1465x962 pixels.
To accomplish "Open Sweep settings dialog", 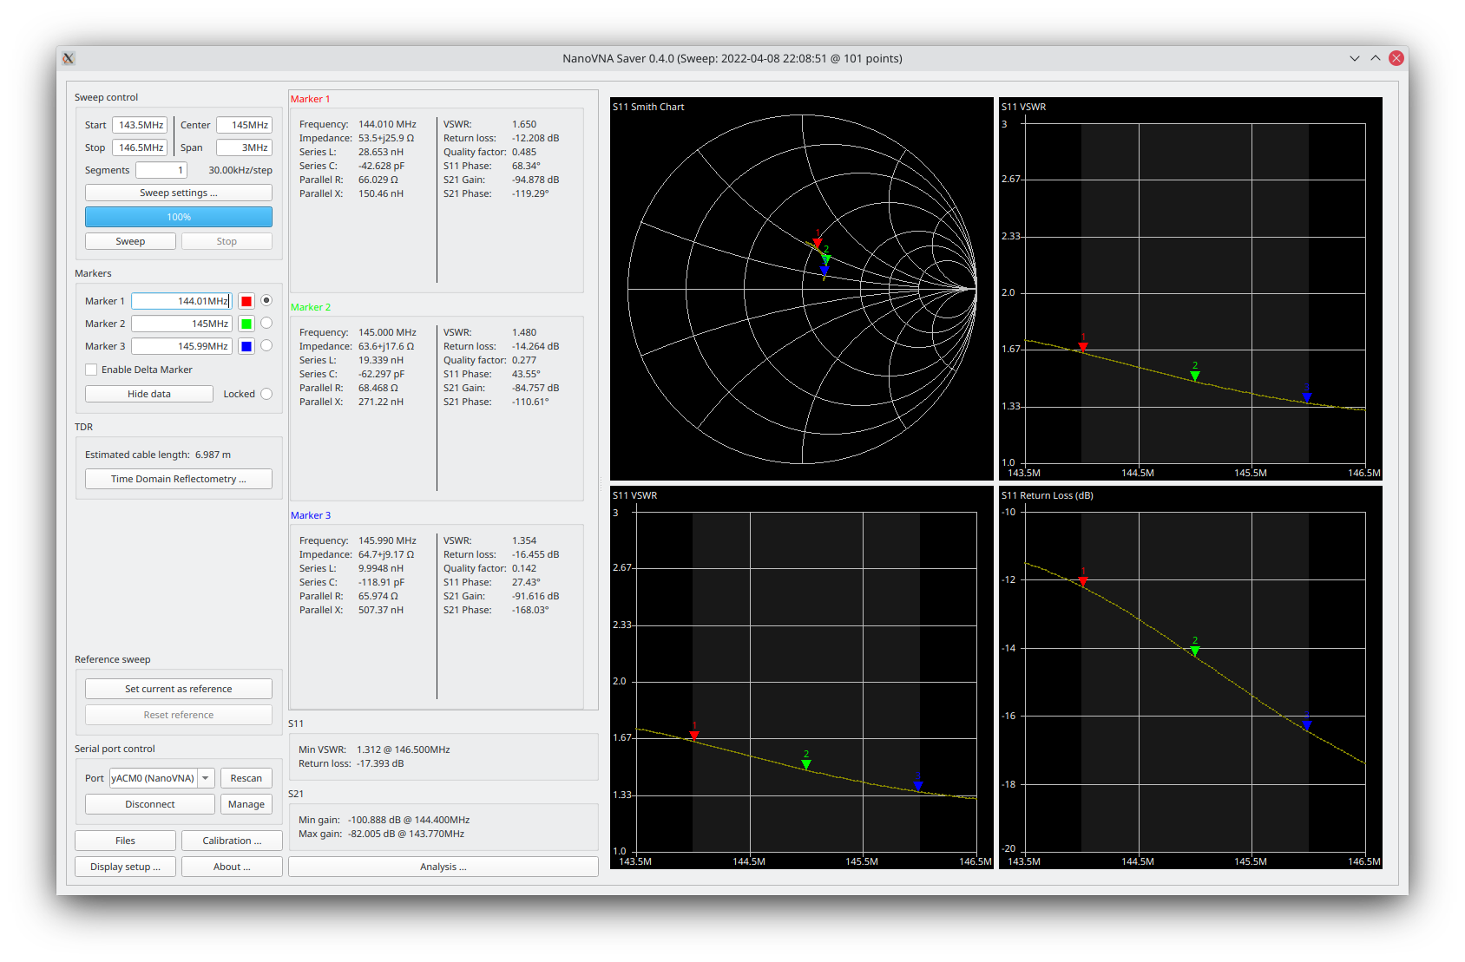I will pos(179,193).
